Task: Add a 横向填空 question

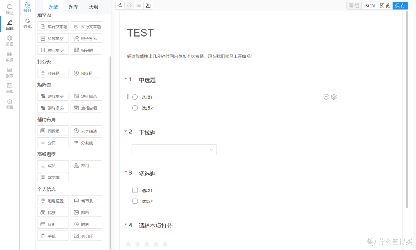Action: pos(53,50)
